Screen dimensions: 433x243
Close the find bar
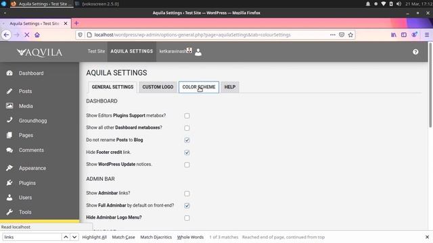click(x=427, y=237)
